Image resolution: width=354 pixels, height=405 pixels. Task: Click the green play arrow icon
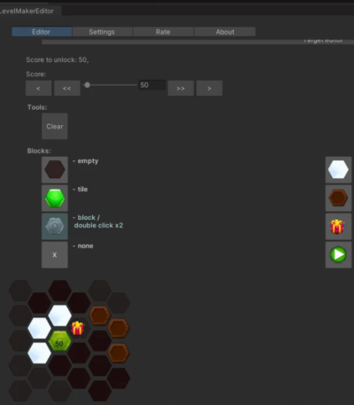pos(338,254)
